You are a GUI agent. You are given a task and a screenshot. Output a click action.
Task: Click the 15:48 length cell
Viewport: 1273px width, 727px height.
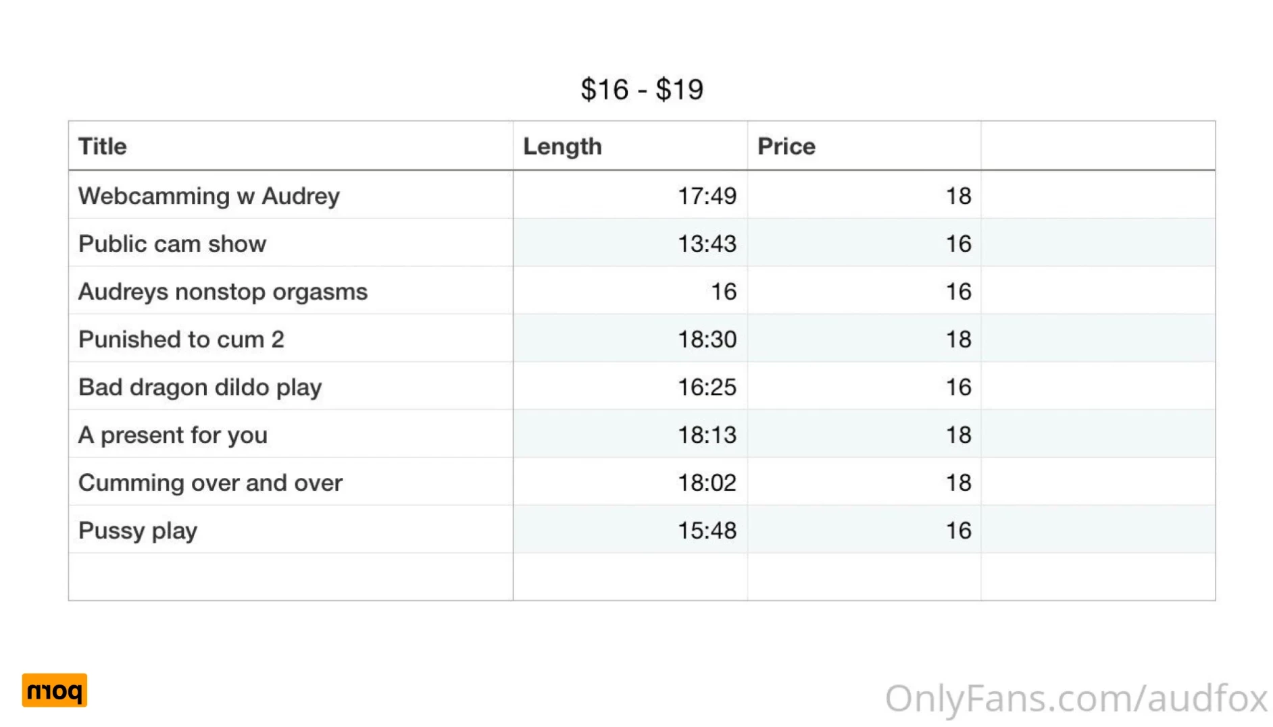point(630,530)
